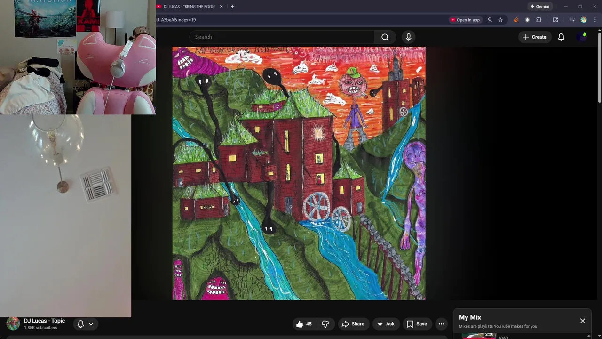
Task: Click the hand-shaped extension icon
Action: 527,20
